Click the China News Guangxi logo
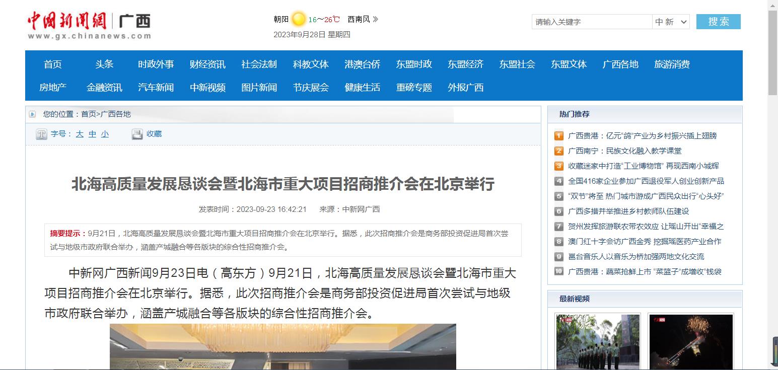778x370 pixels. pyautogui.click(x=89, y=25)
